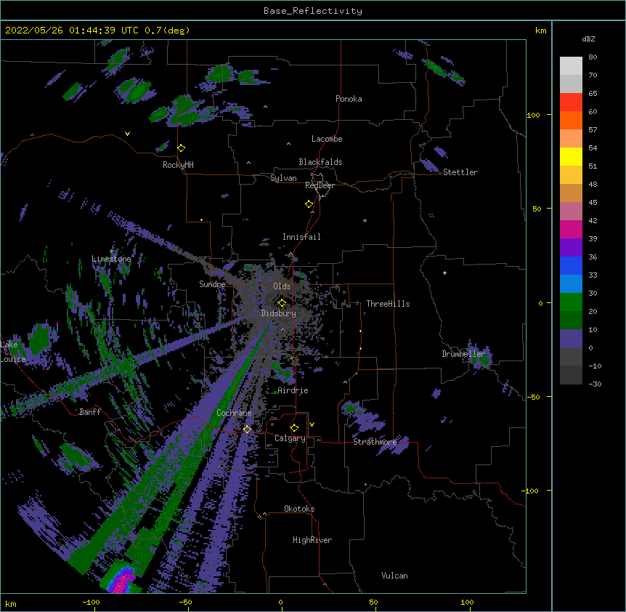The height and width of the screenshot is (612, 626).
Task: Click the ThreeHills town label
Action: pos(388,304)
